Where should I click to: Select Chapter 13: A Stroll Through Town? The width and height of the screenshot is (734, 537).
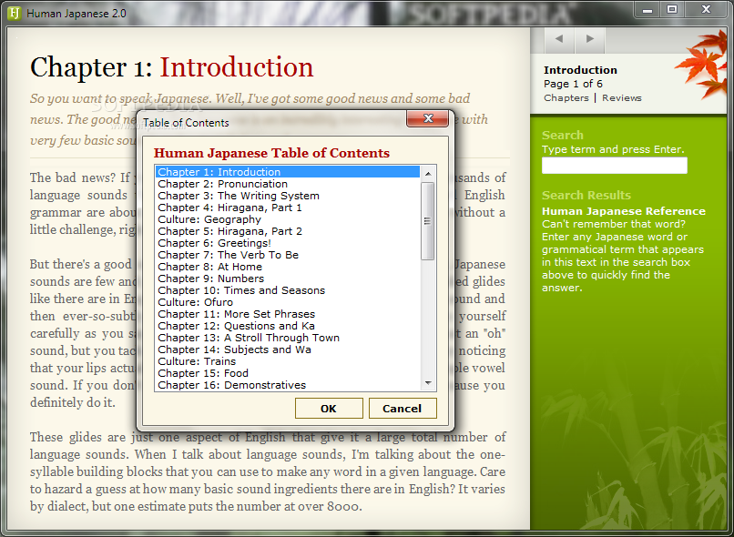point(288,338)
